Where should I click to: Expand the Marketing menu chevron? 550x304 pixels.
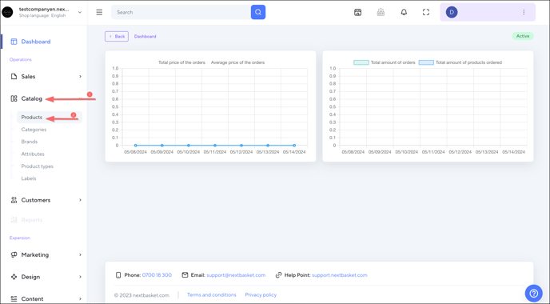(80, 255)
